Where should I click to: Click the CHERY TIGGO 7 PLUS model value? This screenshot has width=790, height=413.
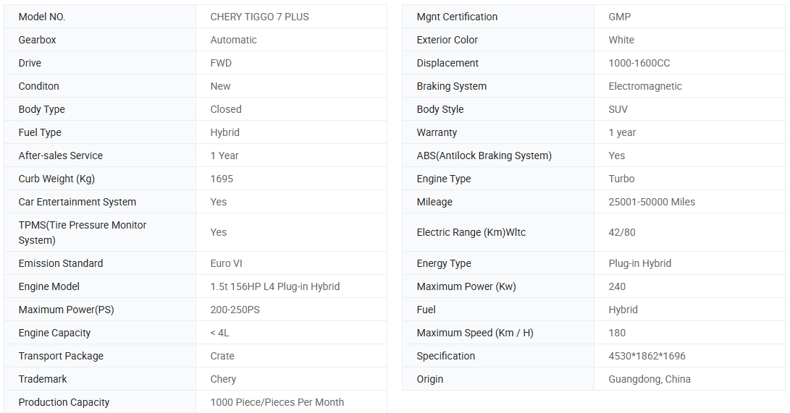coord(259,17)
